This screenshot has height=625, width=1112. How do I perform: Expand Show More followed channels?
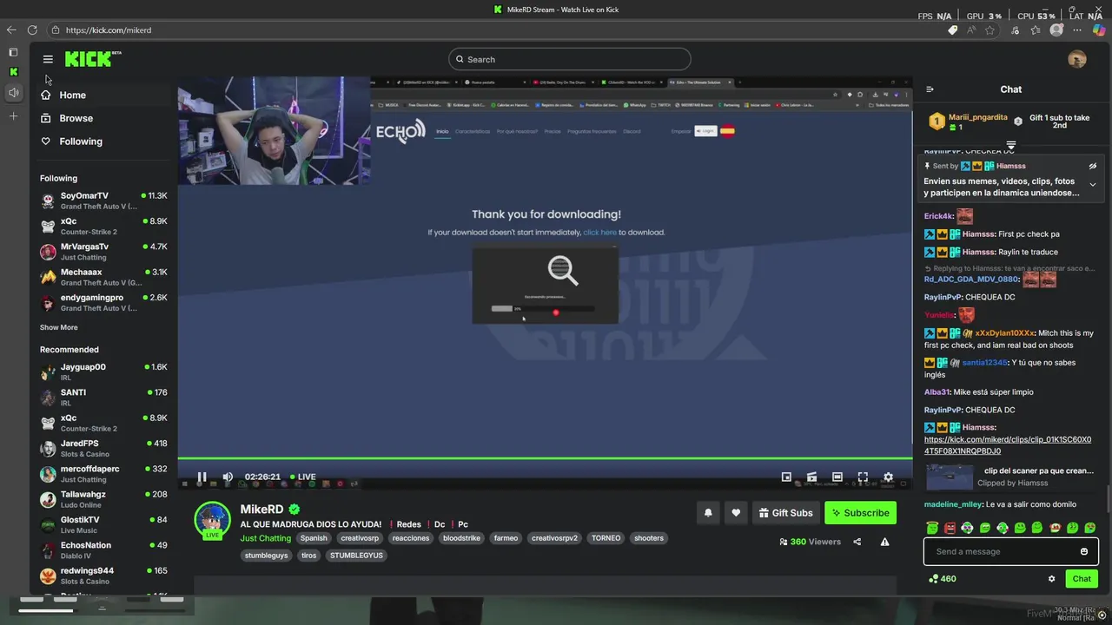click(x=59, y=327)
